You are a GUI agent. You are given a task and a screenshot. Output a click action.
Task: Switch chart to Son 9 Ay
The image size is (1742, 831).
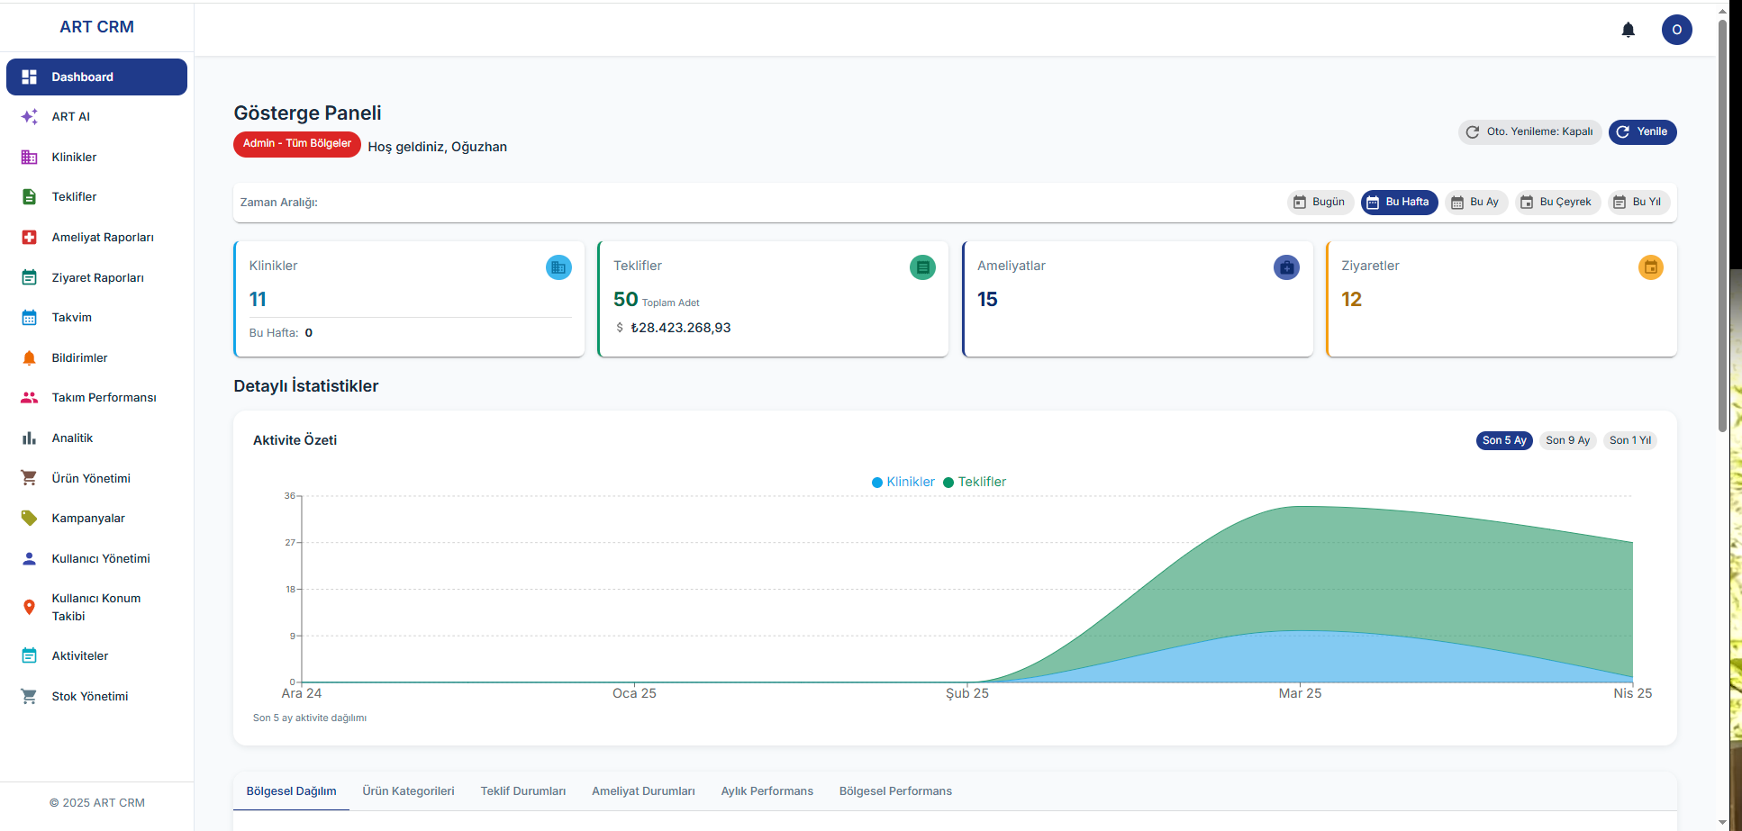[1567, 440]
